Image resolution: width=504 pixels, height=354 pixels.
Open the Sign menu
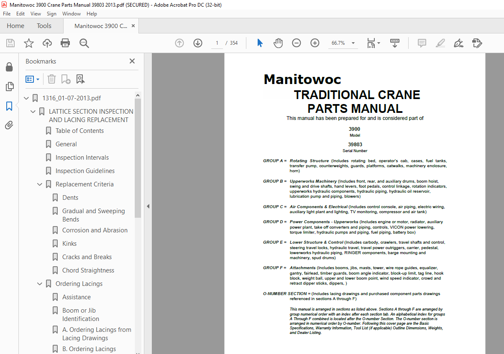tap(51, 14)
